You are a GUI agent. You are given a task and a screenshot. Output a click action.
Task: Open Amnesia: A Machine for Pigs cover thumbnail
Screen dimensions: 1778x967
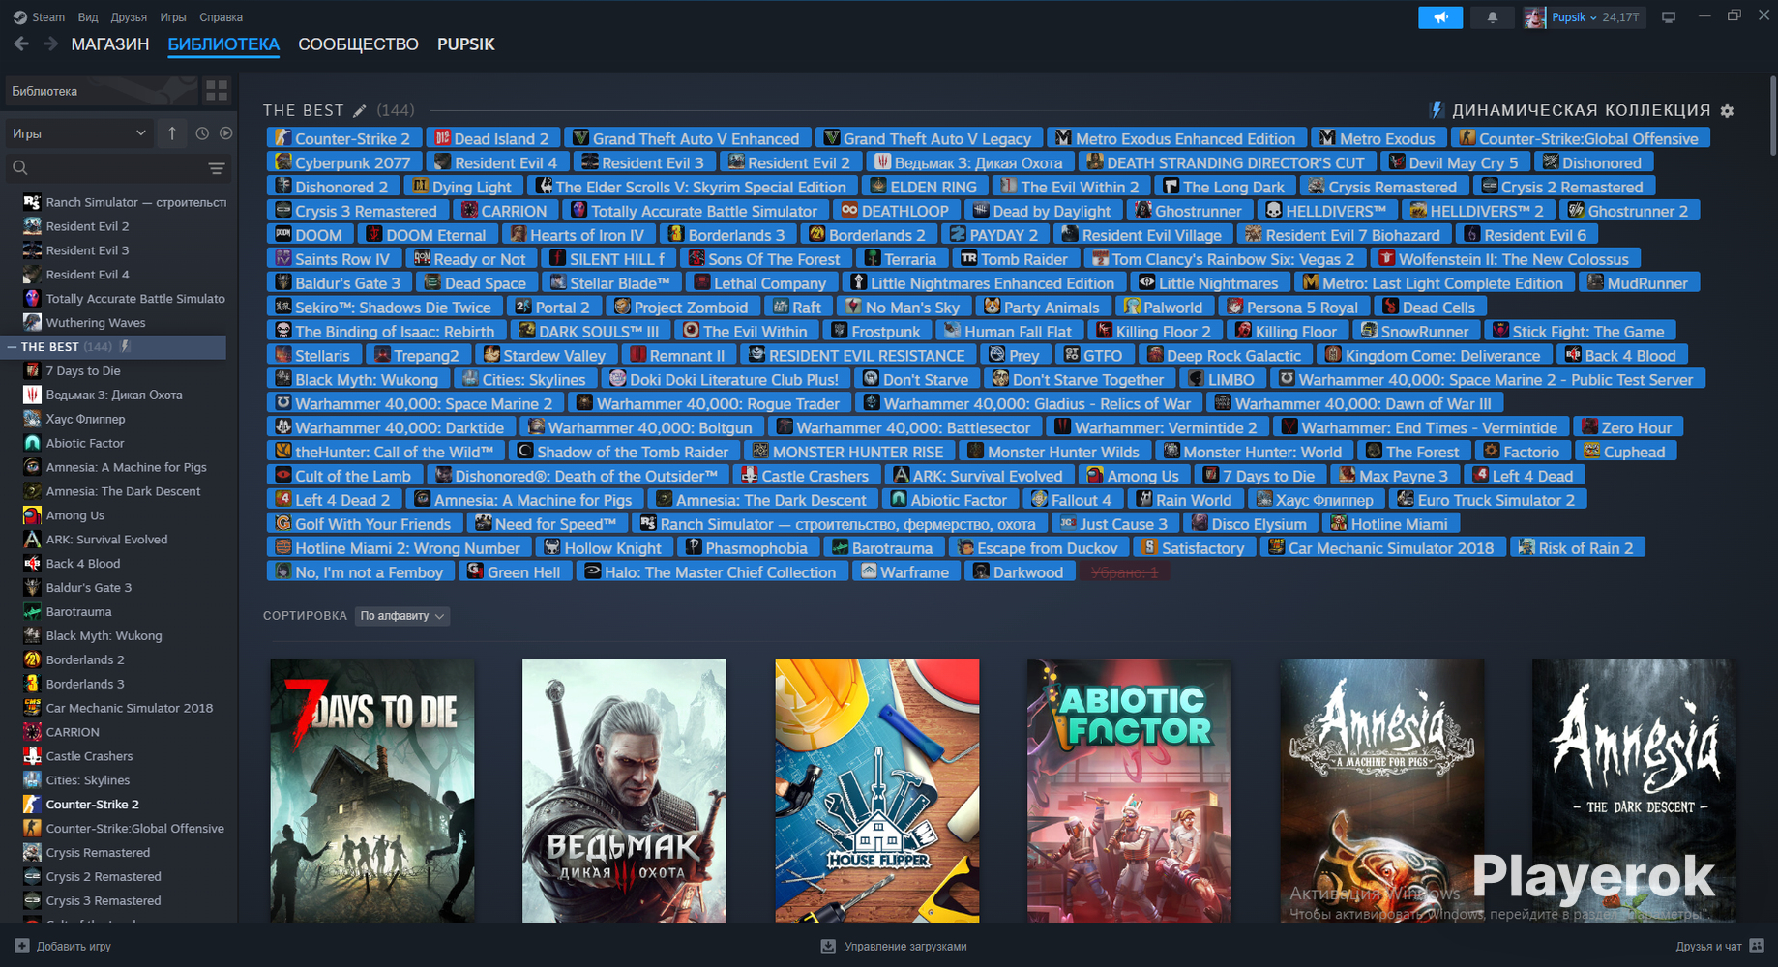point(1381,791)
